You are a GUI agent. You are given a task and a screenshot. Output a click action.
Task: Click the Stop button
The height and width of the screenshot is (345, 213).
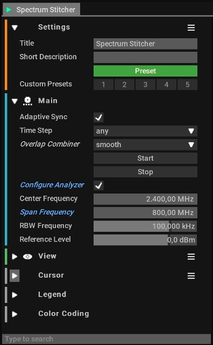(145, 172)
